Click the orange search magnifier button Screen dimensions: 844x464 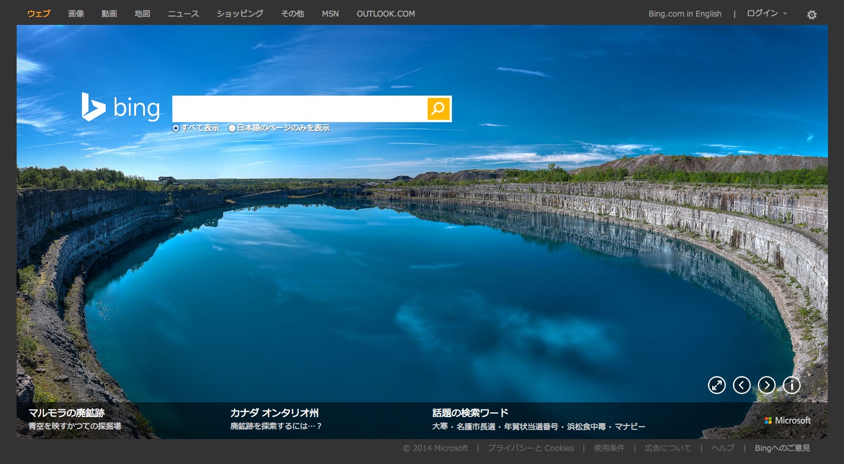[x=438, y=109]
